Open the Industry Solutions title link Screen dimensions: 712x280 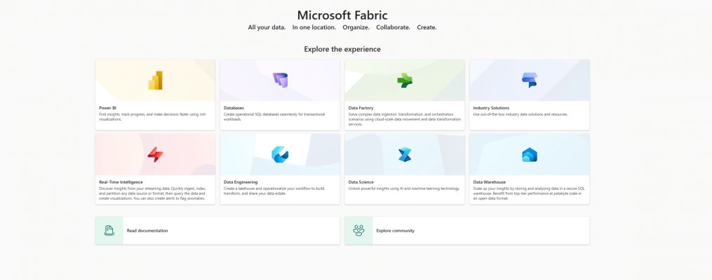pos(491,108)
